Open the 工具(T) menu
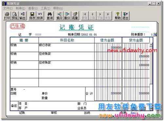Image resolution: width=164 pixels, height=121 pixels. [x=46, y=8]
